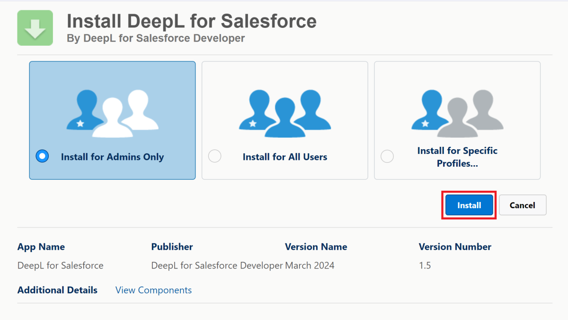Click the version number value 1.5
The height and width of the screenshot is (320, 568).
point(425,266)
